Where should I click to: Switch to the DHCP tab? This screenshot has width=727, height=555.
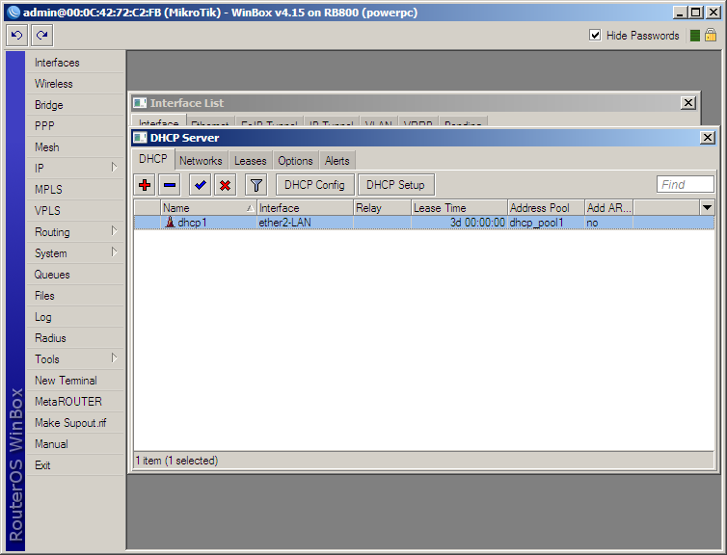click(153, 159)
